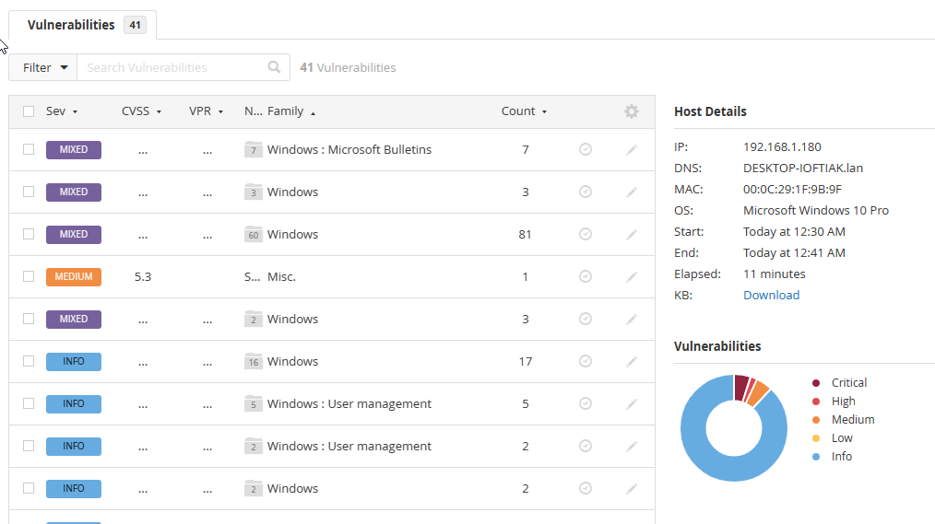This screenshot has height=524, width=935.
Task: Click the count value 81
Action: 525,235
